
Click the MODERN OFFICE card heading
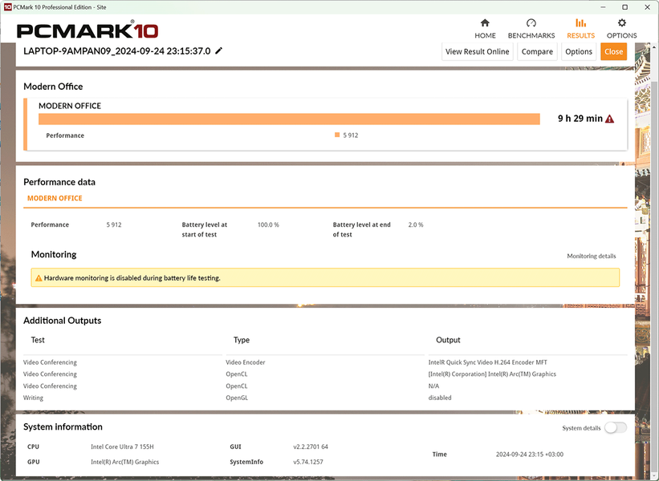pyautogui.click(x=70, y=106)
